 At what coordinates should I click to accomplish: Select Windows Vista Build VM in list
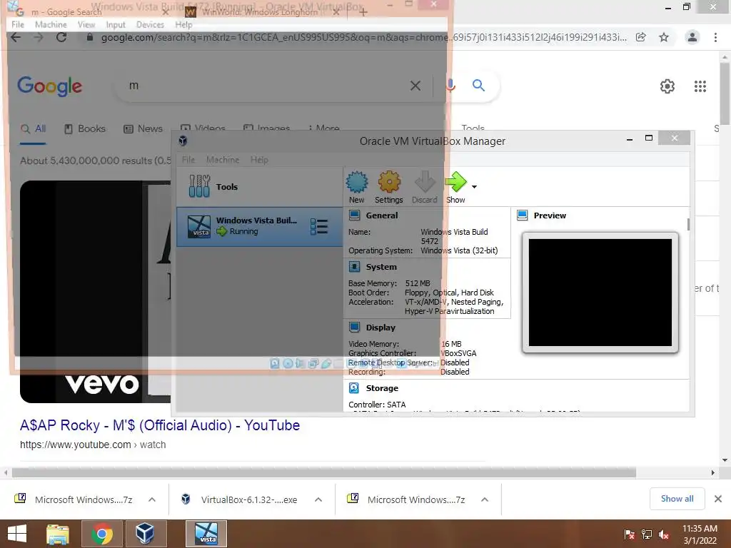pos(259,226)
